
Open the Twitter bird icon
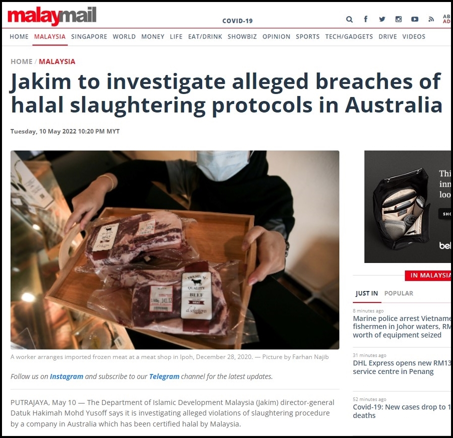tap(382, 19)
